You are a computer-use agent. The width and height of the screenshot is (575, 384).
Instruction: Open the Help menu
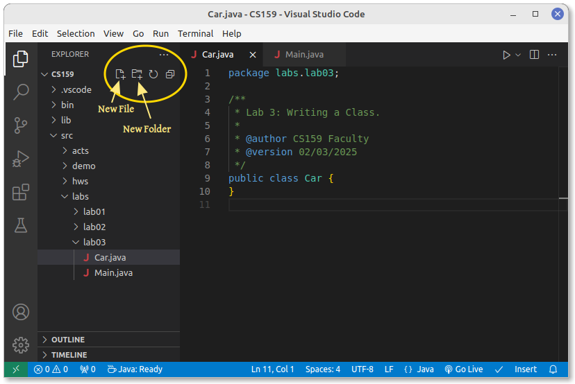point(232,34)
